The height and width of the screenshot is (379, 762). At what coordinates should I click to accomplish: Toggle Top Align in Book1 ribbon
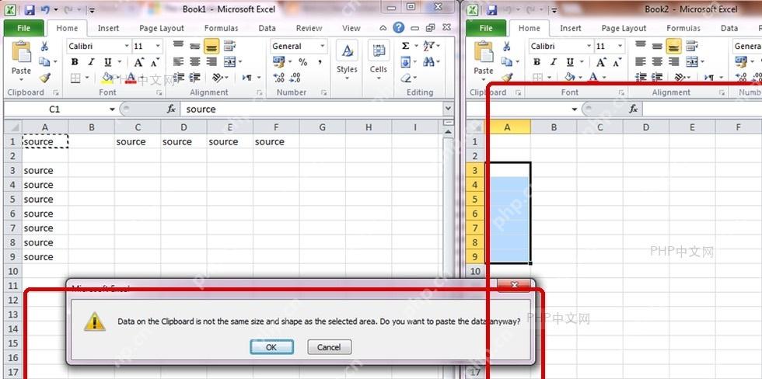tap(179, 46)
